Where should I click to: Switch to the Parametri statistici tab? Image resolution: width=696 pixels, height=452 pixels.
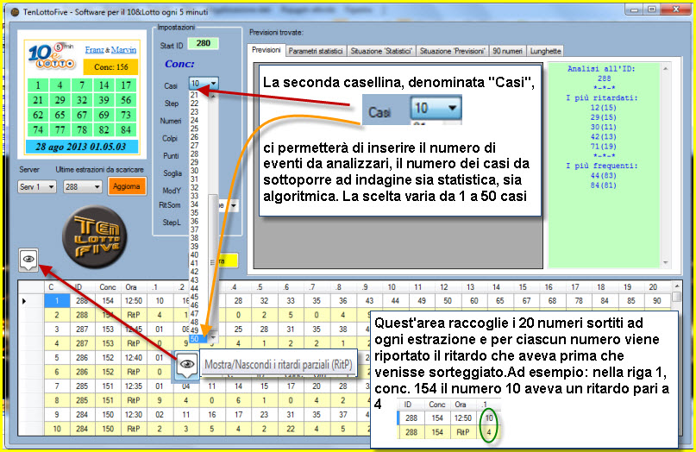pos(316,51)
